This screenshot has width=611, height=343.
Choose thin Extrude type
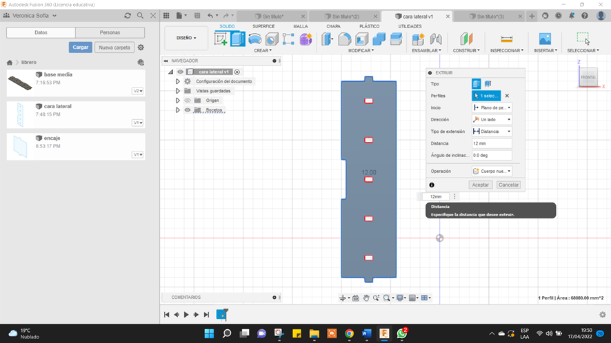click(488, 84)
